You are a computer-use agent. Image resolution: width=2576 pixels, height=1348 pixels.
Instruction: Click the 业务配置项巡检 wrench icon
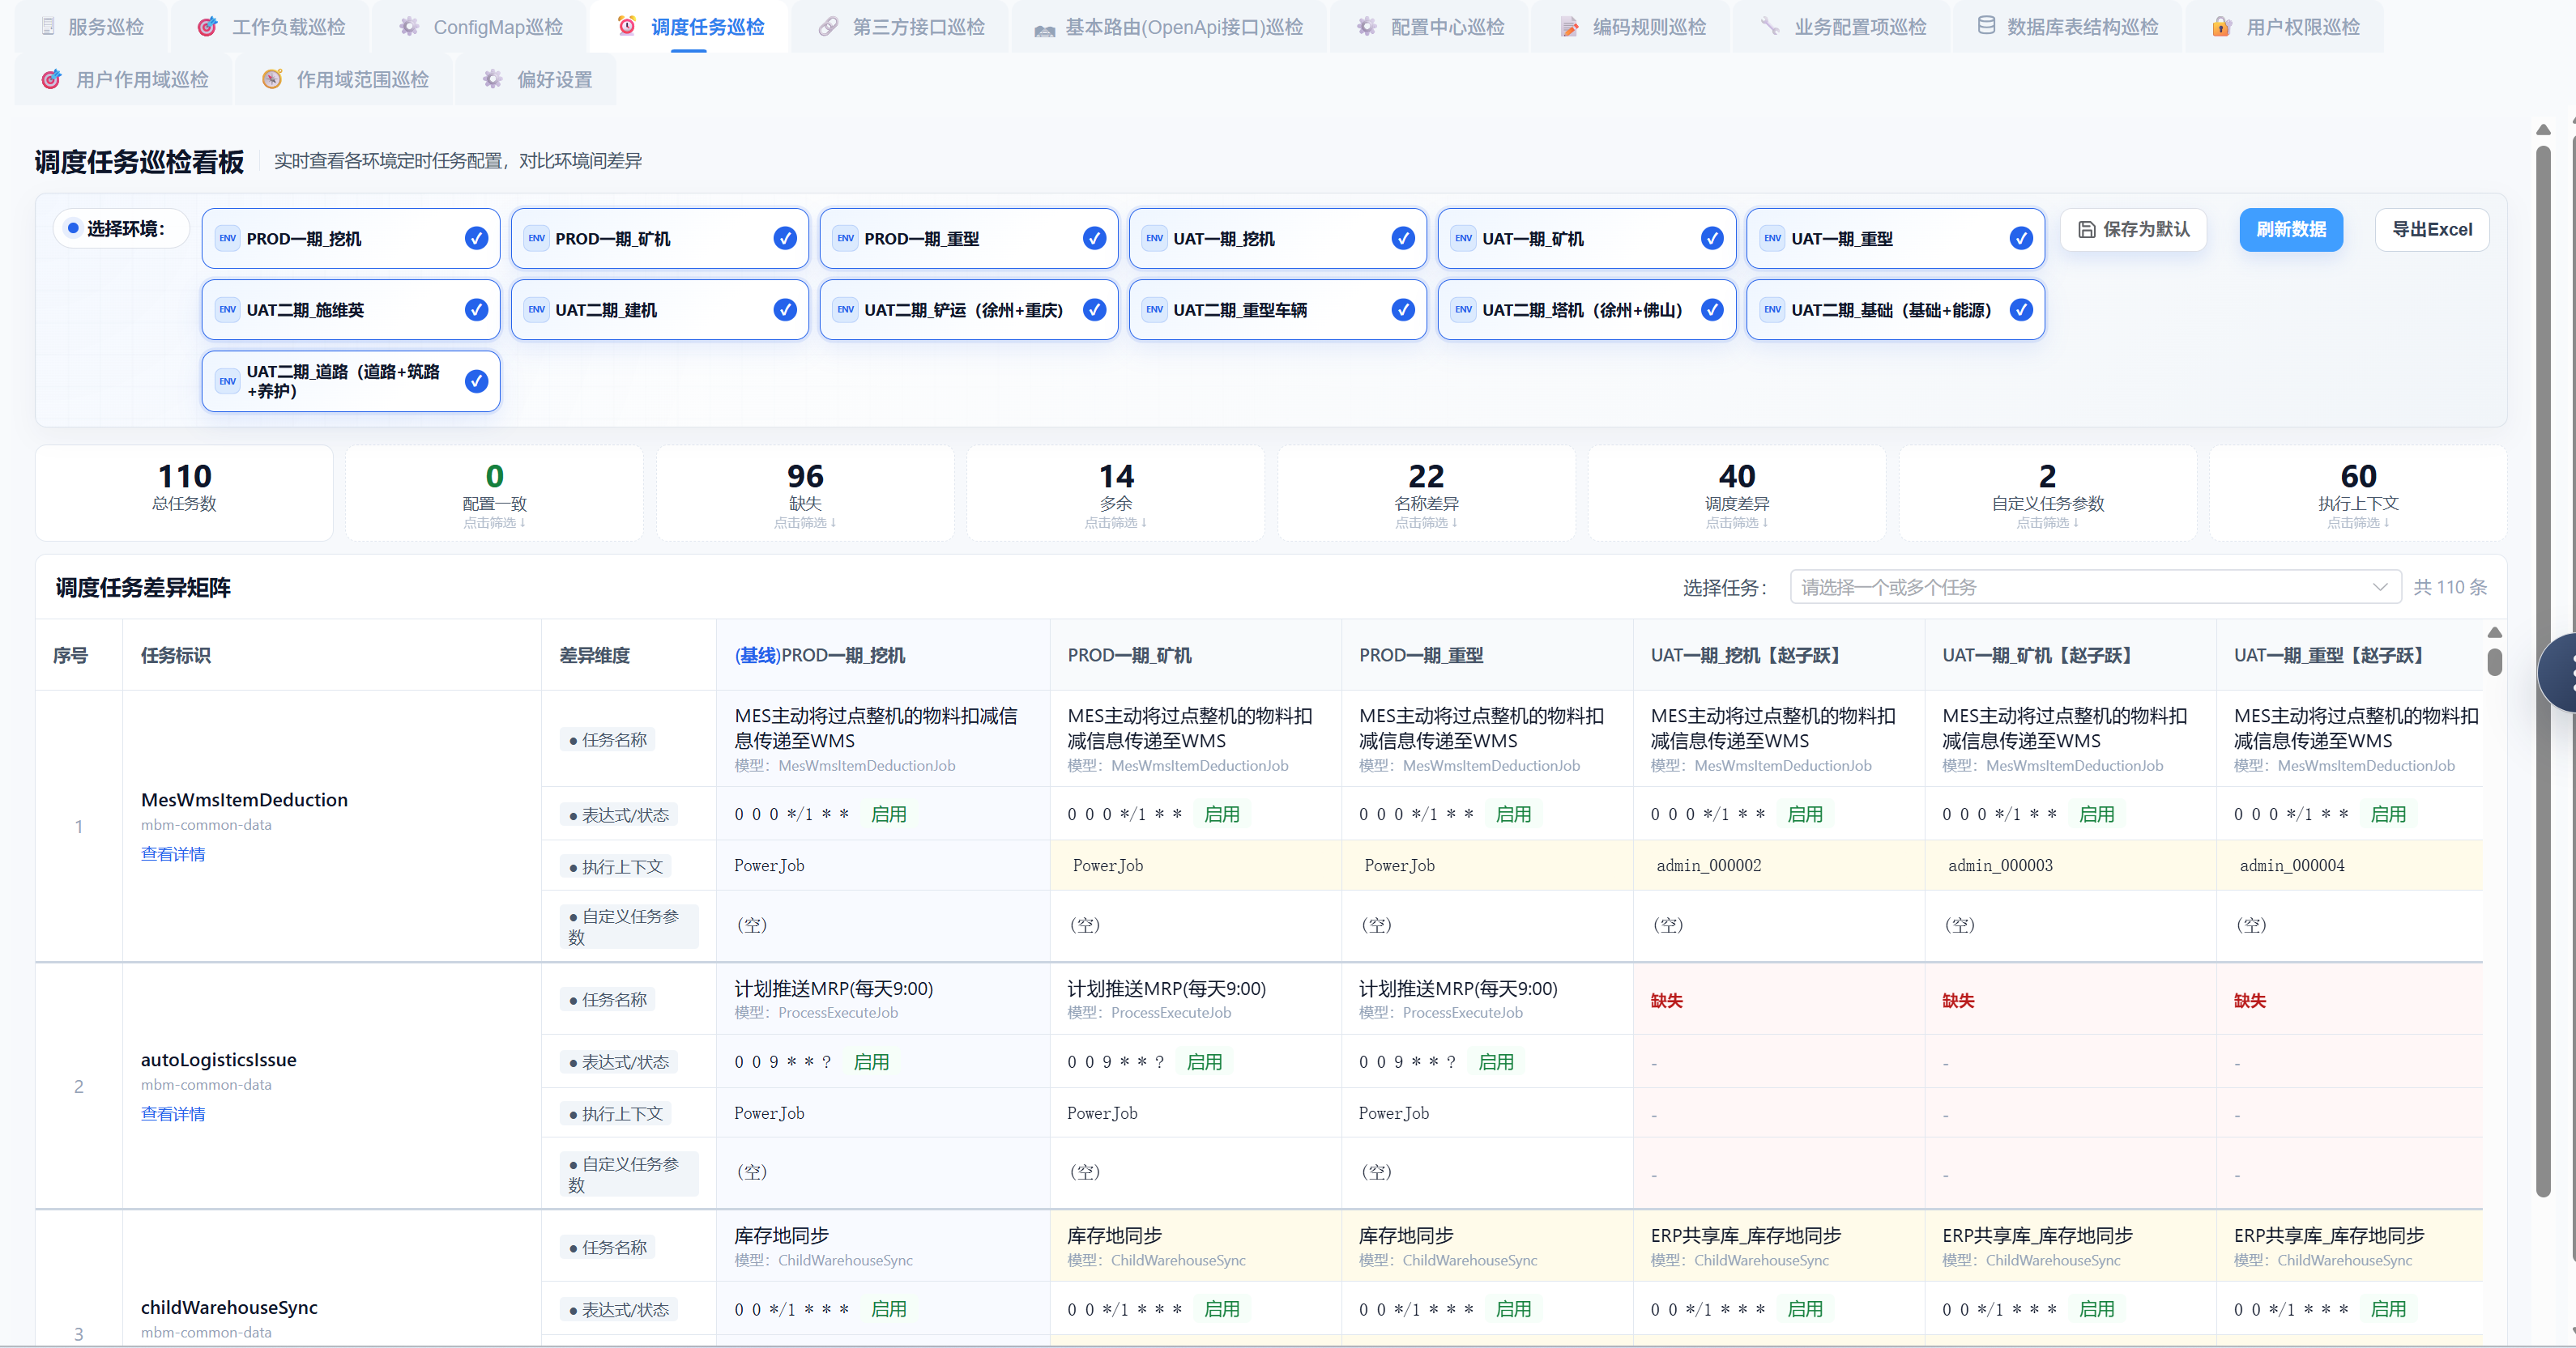(1770, 27)
